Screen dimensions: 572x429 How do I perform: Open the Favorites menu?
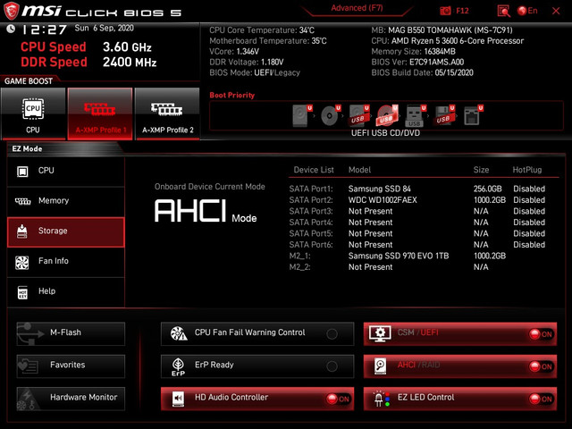click(71, 366)
